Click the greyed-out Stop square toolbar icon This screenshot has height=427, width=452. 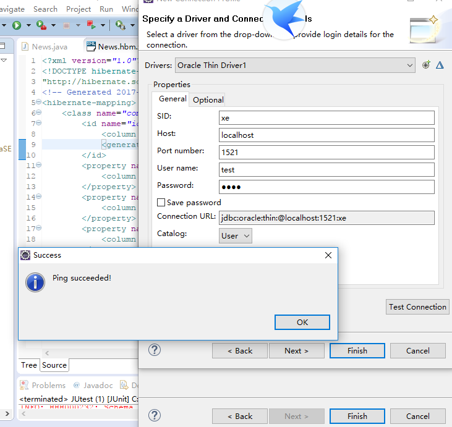[66, 25]
